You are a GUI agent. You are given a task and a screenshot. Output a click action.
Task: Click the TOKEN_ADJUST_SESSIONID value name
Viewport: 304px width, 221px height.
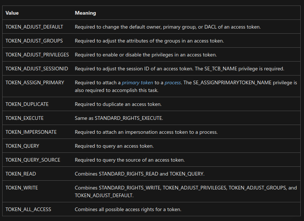37,69
